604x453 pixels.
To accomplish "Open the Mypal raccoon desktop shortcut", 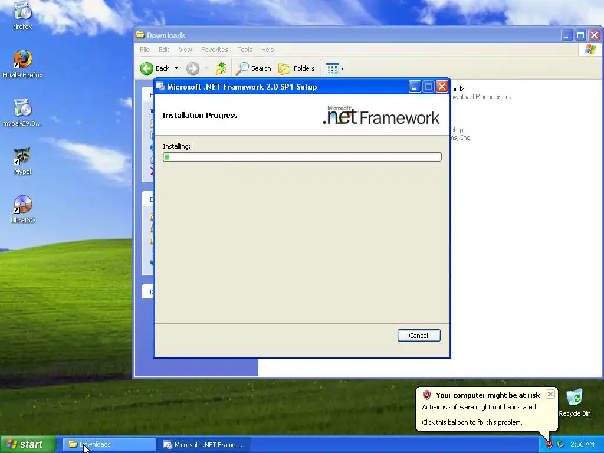I will coord(22,161).
